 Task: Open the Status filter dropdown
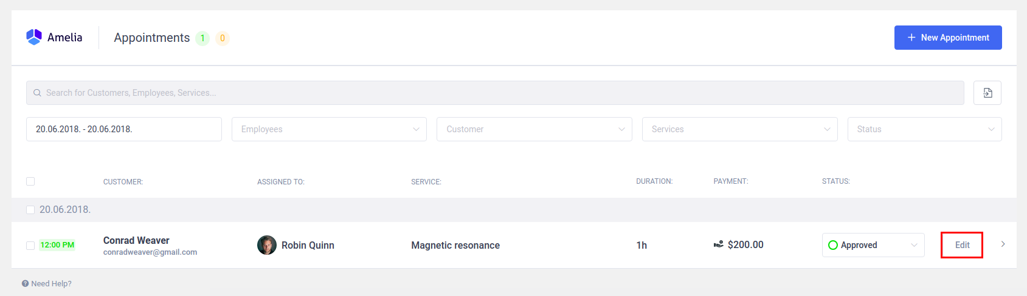click(x=924, y=129)
